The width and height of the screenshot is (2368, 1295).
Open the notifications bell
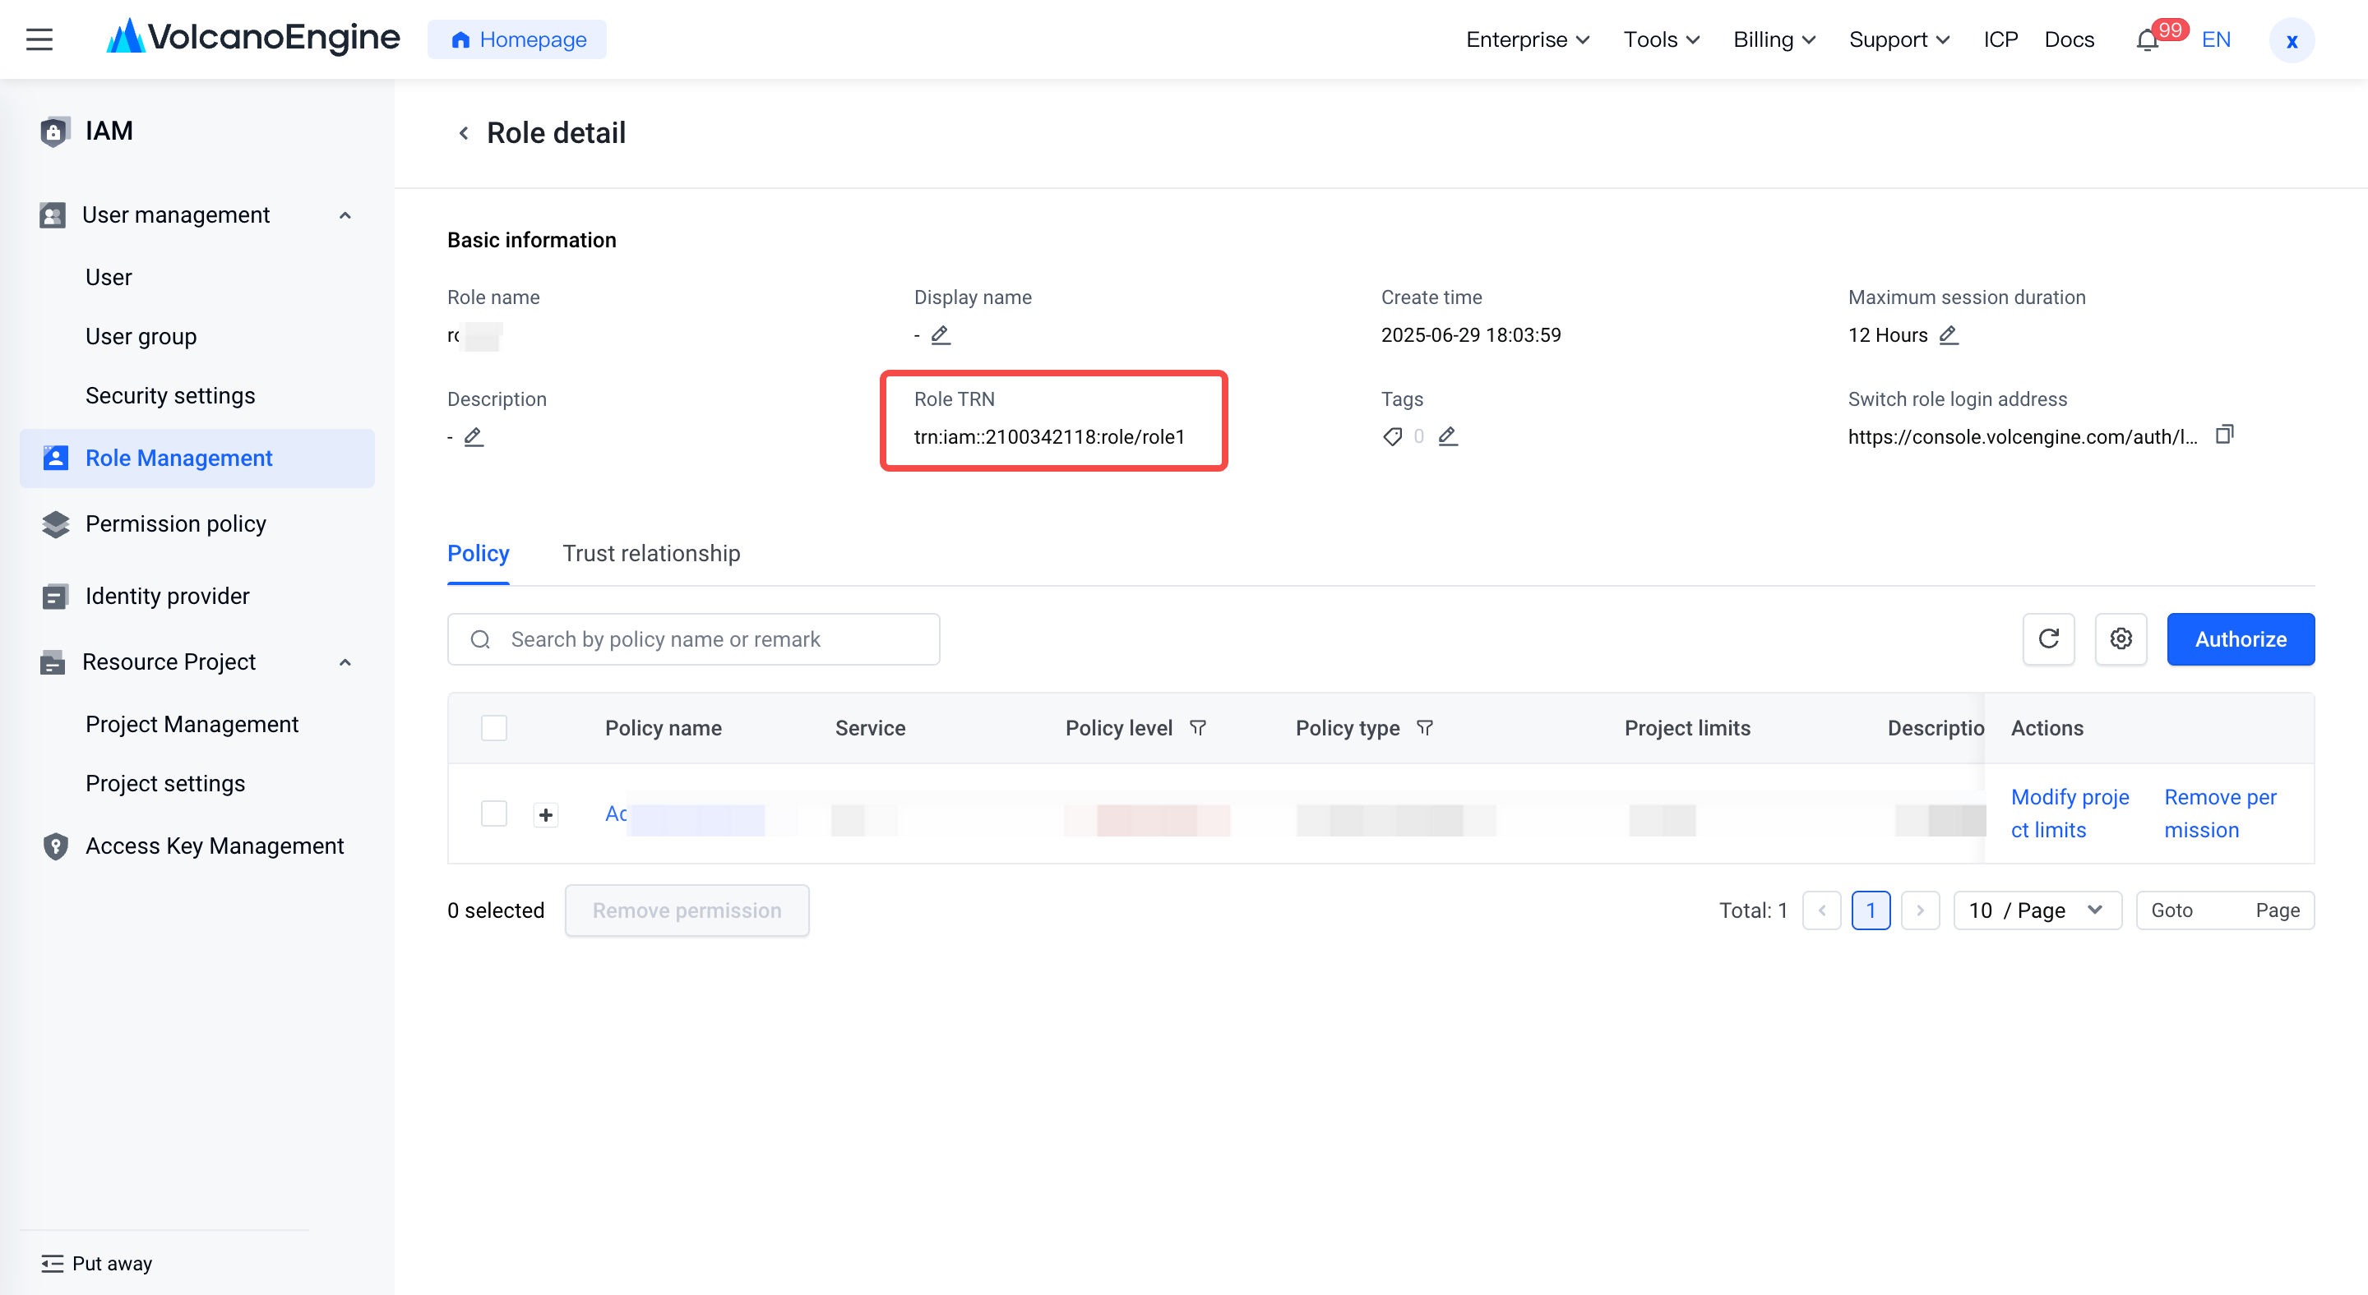[2148, 40]
